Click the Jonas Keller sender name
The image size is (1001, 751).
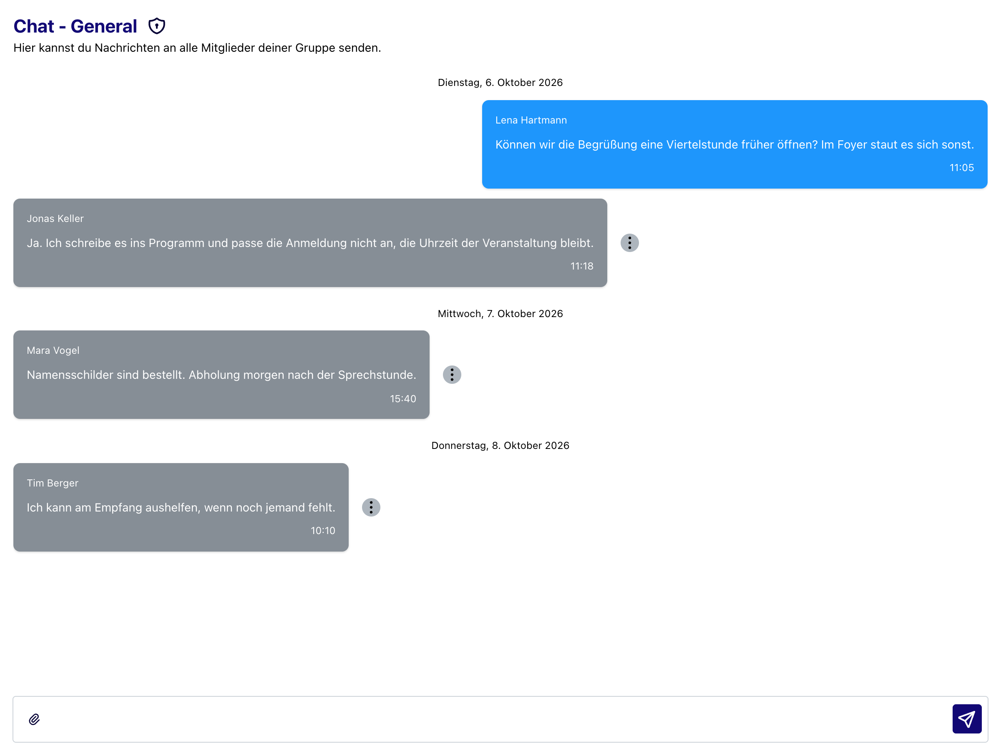pos(55,219)
